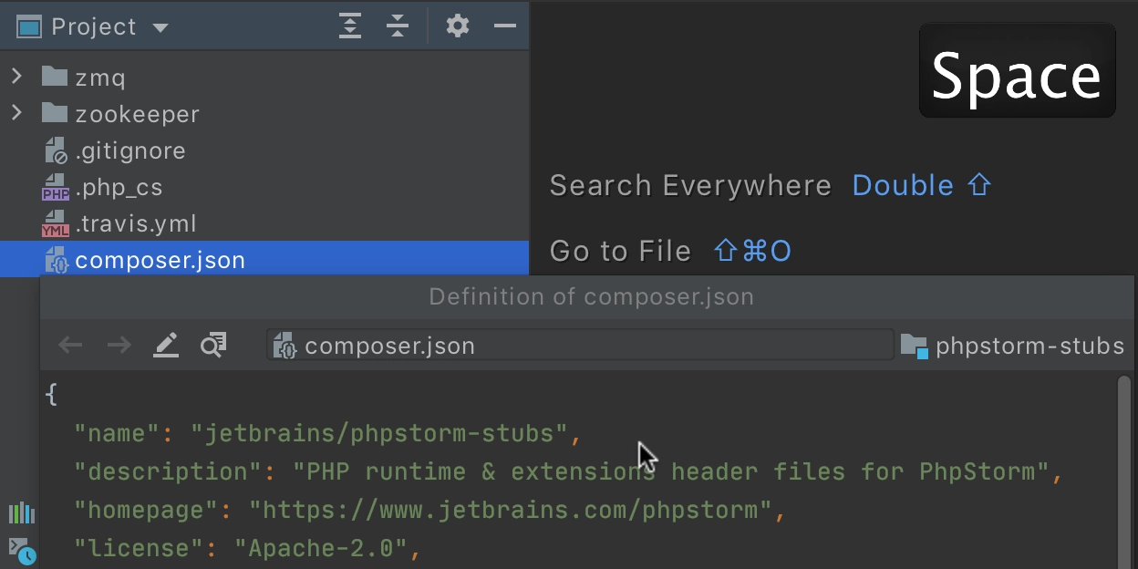Click the .gitignore file icon
This screenshot has width=1138, height=569.
pos(56,150)
